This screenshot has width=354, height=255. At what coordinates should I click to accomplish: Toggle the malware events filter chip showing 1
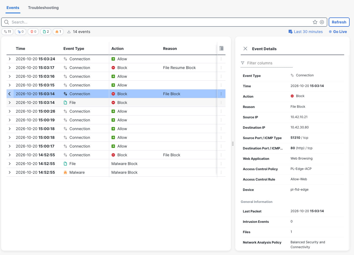[x=58, y=32]
